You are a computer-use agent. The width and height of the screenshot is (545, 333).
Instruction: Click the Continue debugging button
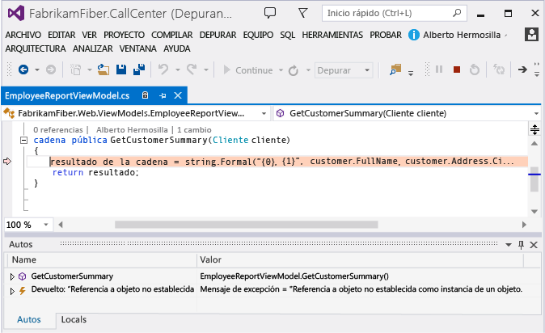[247, 70]
